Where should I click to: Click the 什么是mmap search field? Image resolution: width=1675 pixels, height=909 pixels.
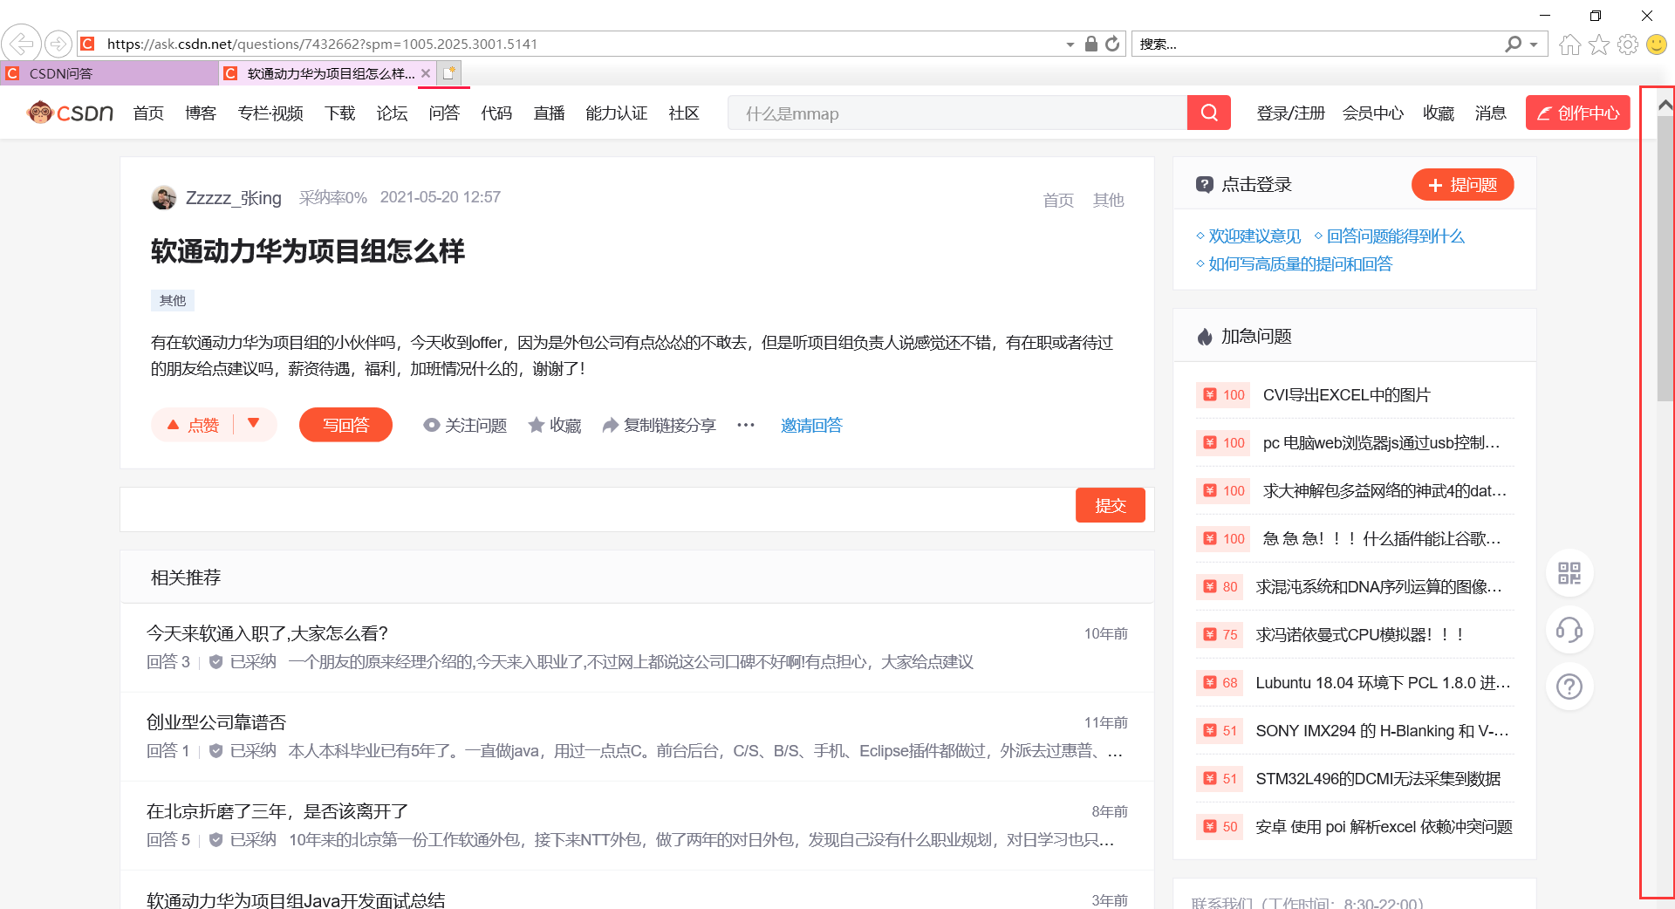tap(957, 113)
